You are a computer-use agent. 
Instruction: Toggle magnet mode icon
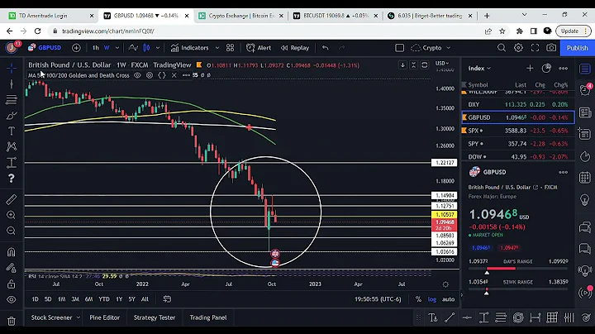click(12, 252)
